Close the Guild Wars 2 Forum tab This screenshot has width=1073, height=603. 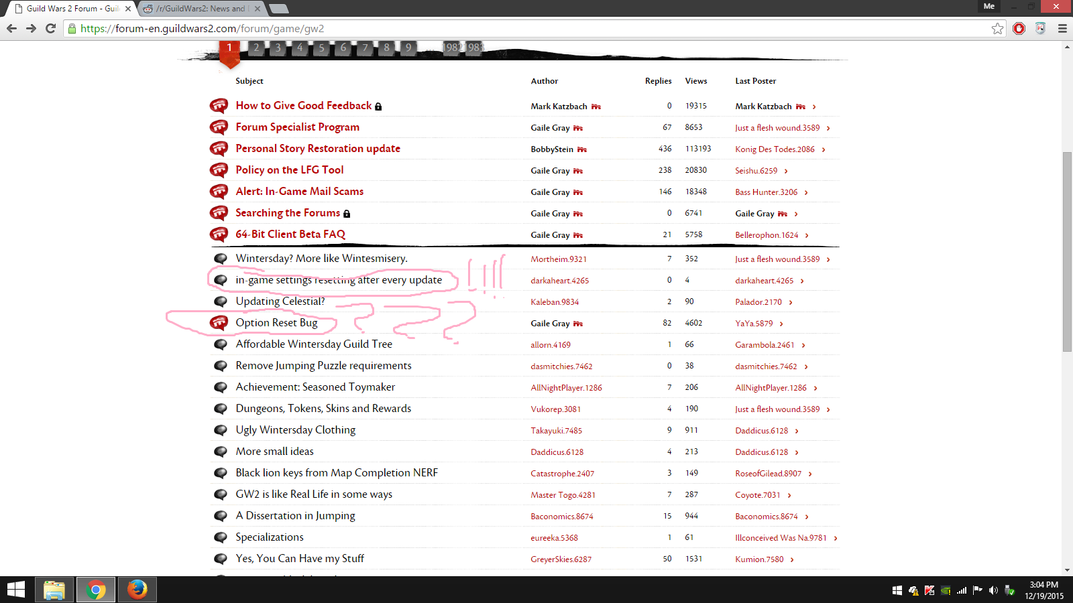point(128,9)
